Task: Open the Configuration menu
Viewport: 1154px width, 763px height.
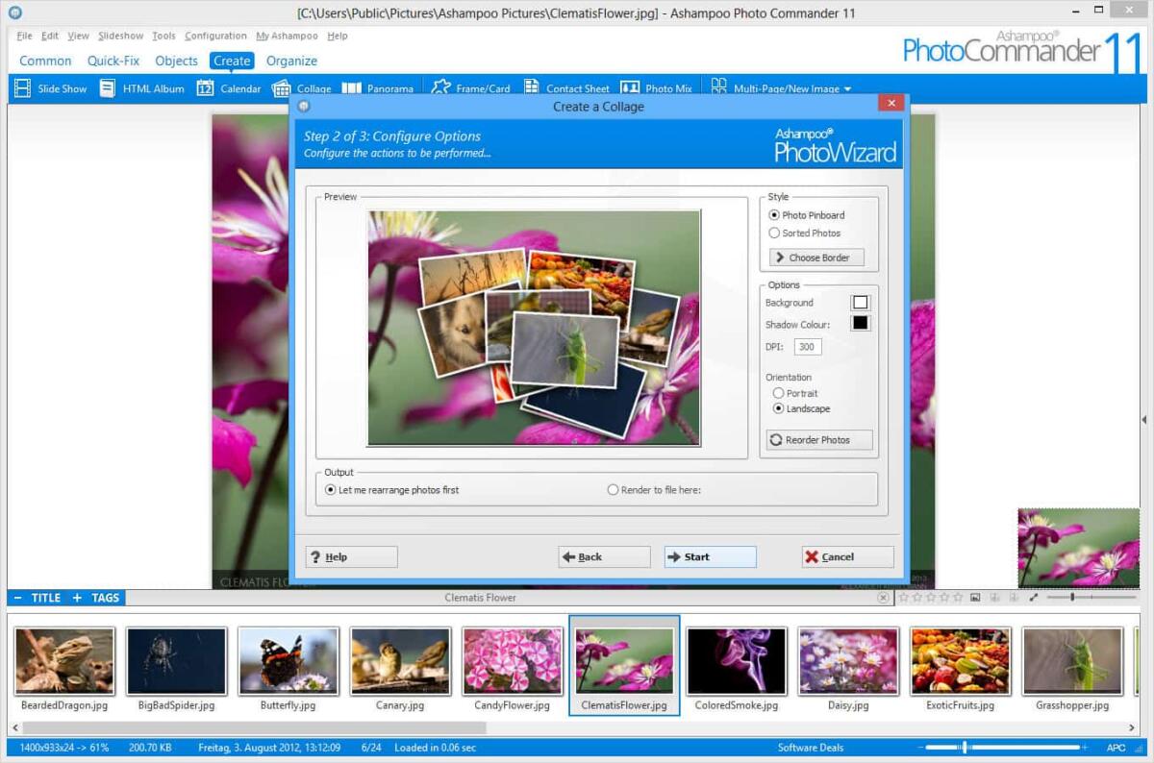Action: (215, 36)
